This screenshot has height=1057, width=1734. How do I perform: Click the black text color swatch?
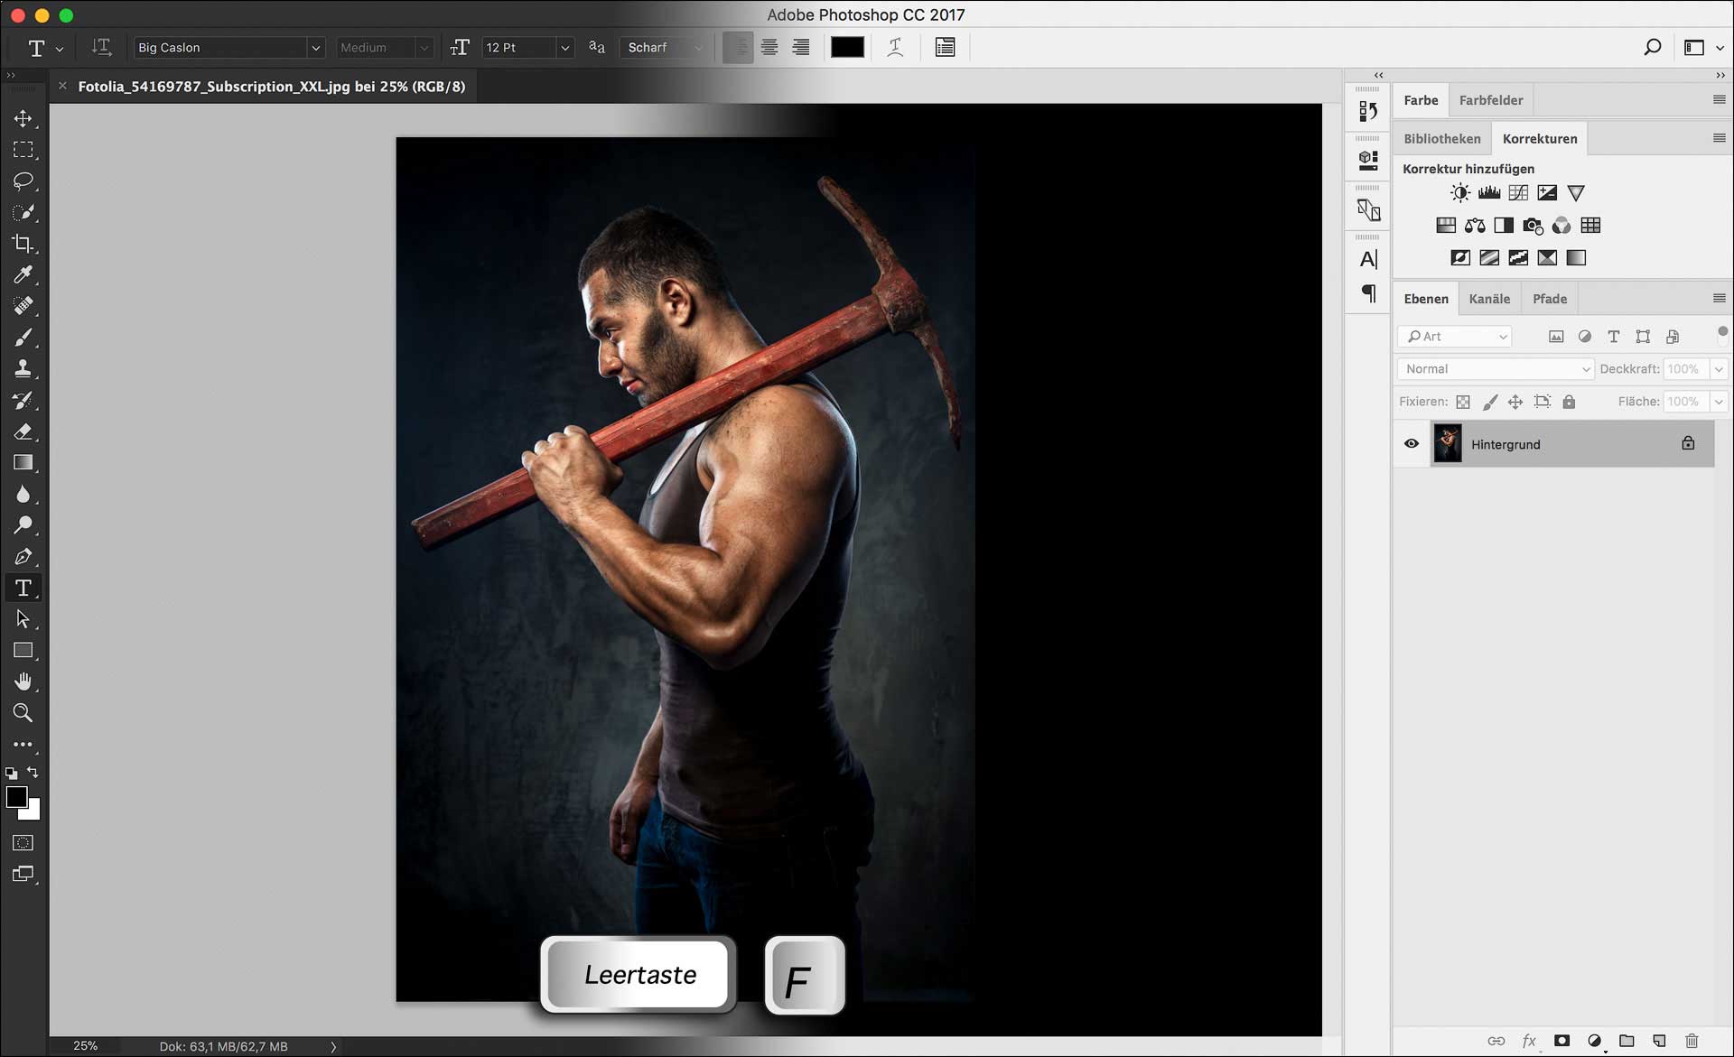(847, 48)
